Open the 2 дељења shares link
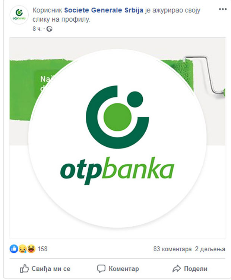Screen dimensions: 231x280 point(210,249)
